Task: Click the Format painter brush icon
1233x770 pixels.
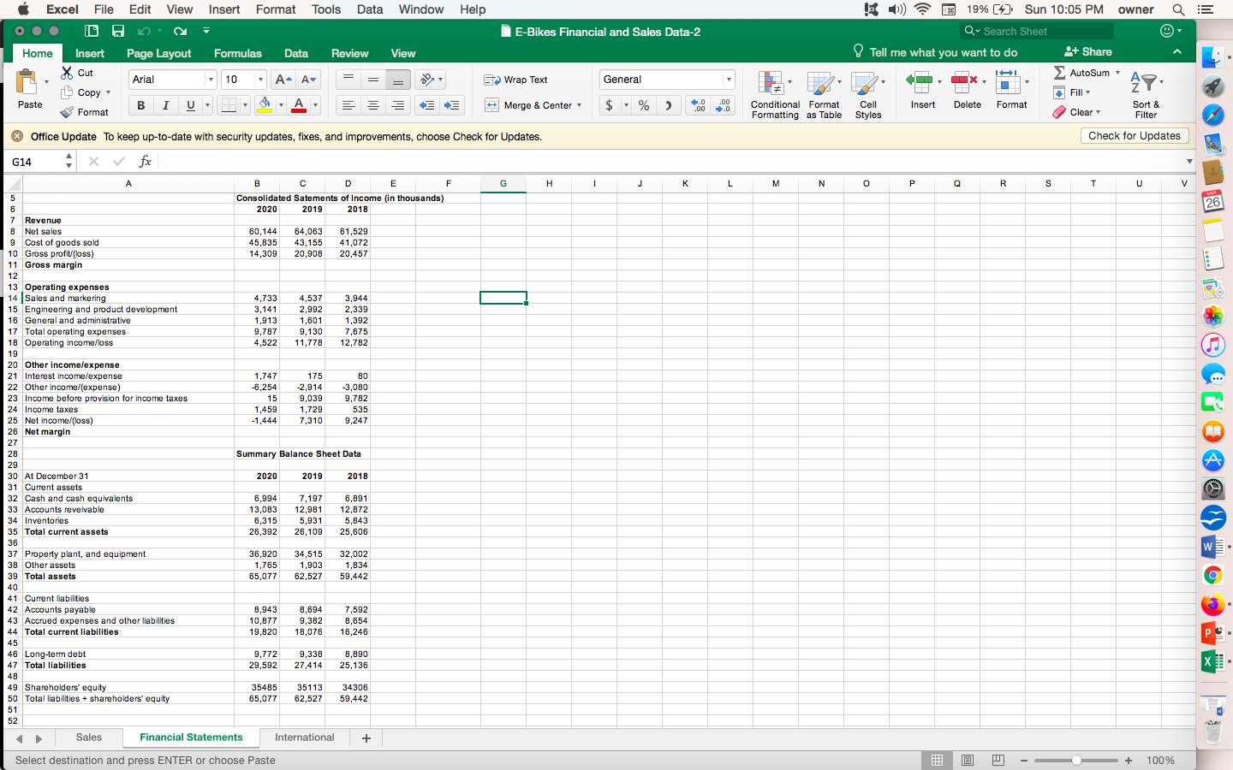Action: click(x=68, y=112)
